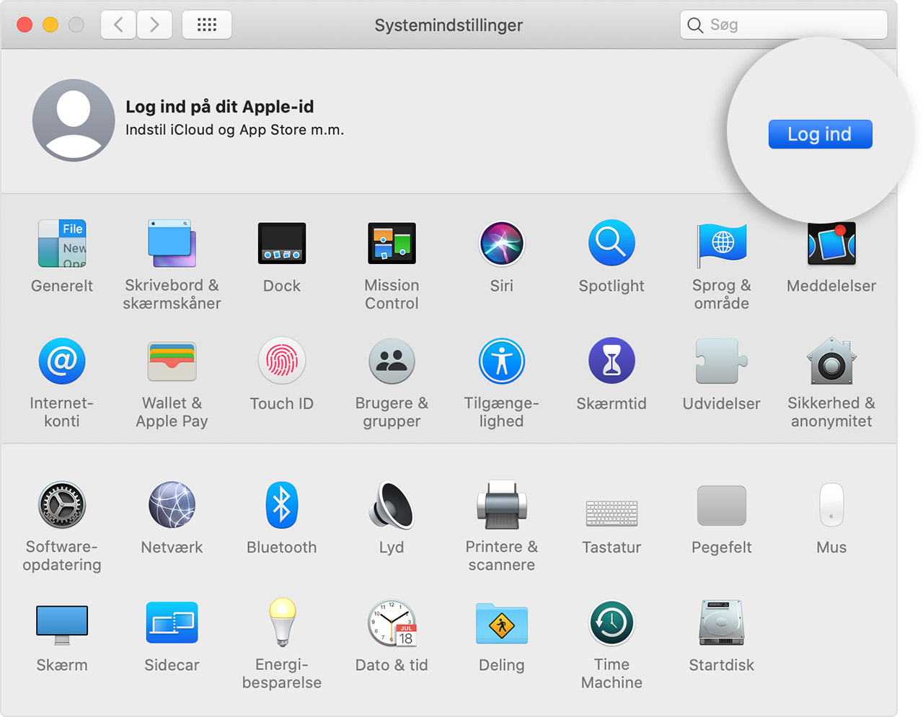Image resolution: width=923 pixels, height=717 pixels.
Task: Open Sprog & område settings
Action: pyautogui.click(x=721, y=243)
